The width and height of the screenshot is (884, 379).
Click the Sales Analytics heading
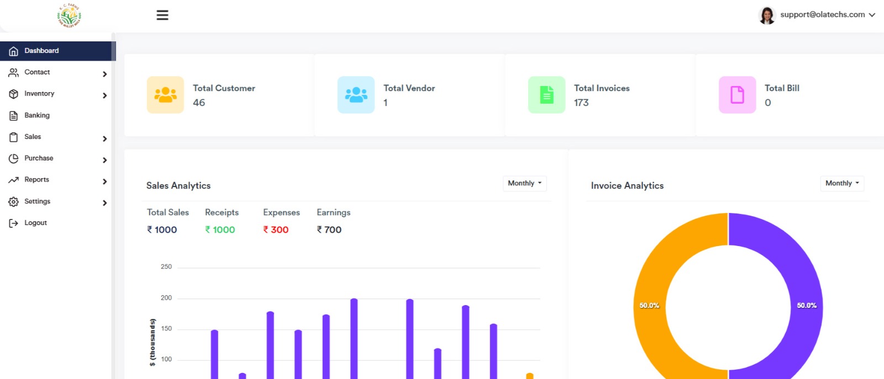click(178, 186)
